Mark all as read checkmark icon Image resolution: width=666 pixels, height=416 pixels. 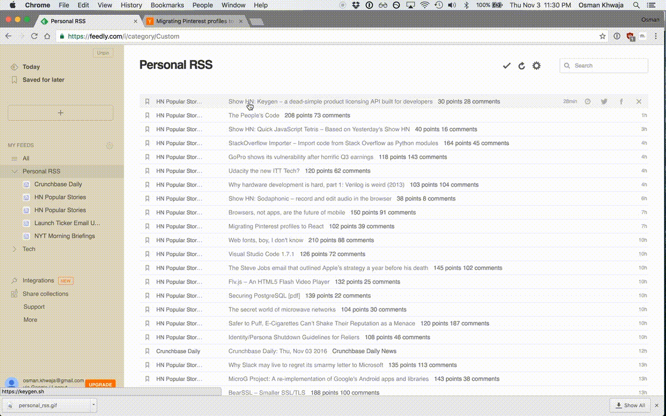click(506, 66)
